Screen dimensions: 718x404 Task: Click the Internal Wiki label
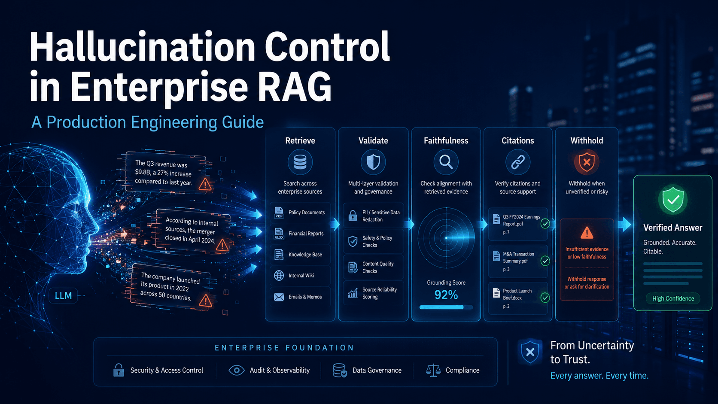click(x=301, y=276)
